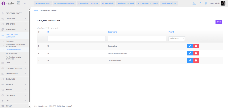Image resolution: width=228 pixels, height=108 pixels.
Task: Expand the Rimborsi Spese menu chevron
Action: click(25, 74)
